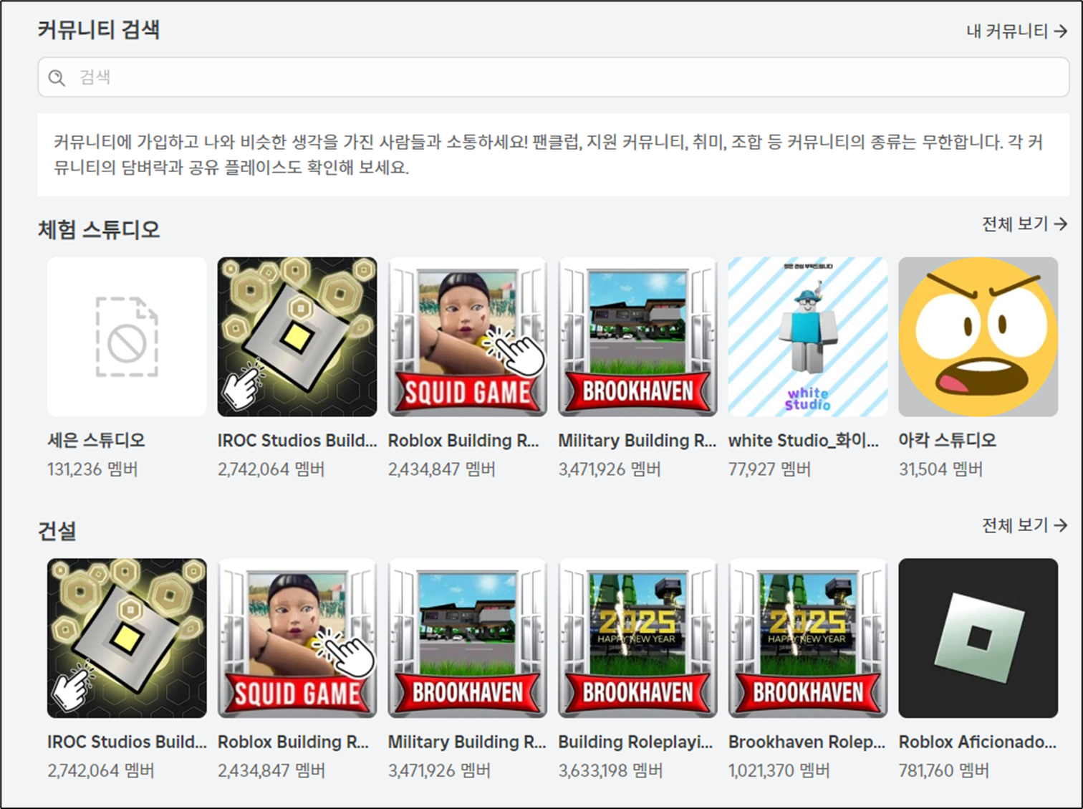The height and width of the screenshot is (809, 1083).
Task: Click the 781,760 멤버 member count
Action: [x=944, y=771]
